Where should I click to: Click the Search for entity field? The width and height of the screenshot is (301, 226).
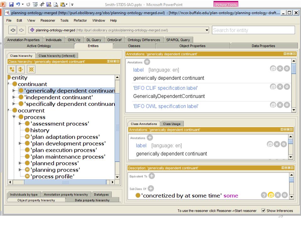(253, 30)
